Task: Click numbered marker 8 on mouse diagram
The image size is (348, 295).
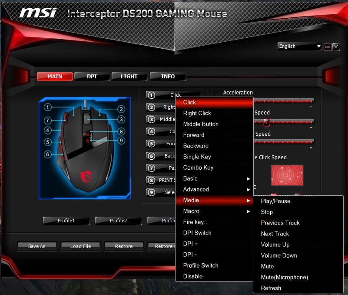Action: [x=121, y=131]
